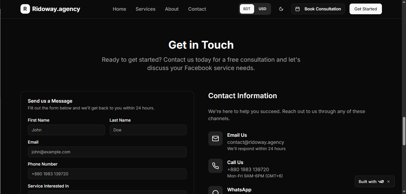Open the v0 logo link
This screenshot has width=406, height=194.
(381, 182)
